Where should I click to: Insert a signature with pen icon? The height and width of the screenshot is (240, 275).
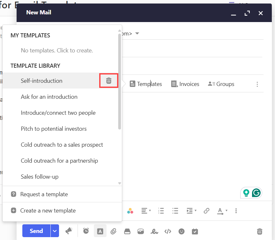click(154, 231)
